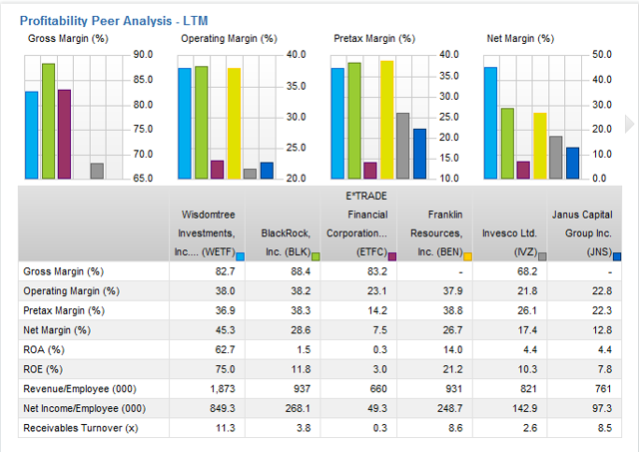639x452 pixels.
Task: Click the Net Income/Employee (000) row label
Action: 84,408
